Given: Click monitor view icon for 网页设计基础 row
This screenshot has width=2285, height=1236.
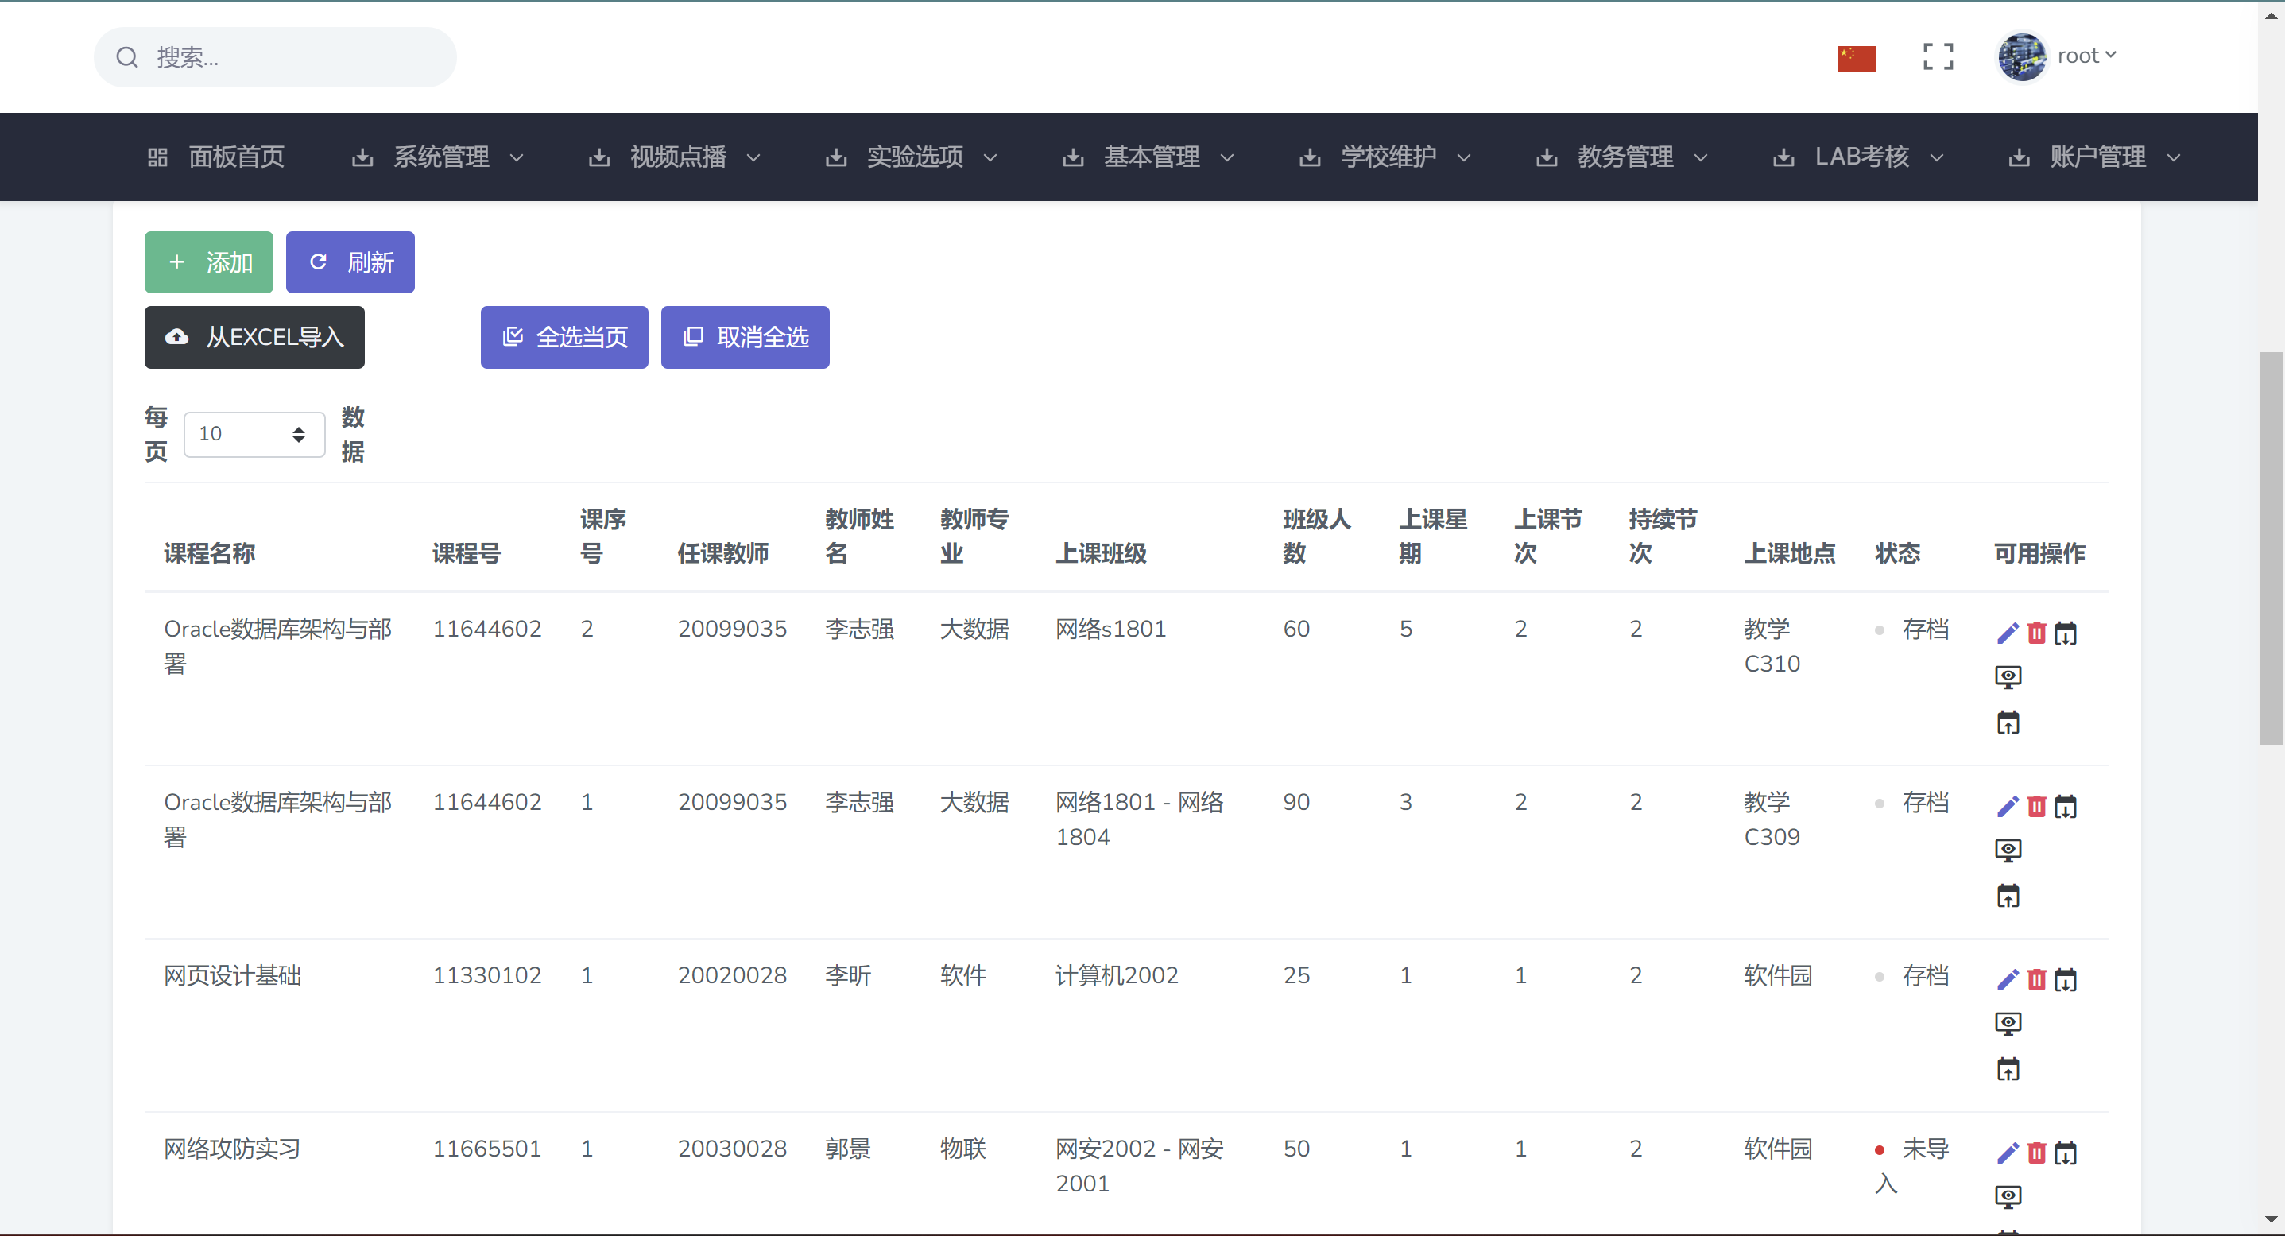Looking at the screenshot, I should [2008, 1024].
